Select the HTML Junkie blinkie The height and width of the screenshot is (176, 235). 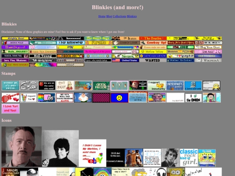[x=181, y=47]
